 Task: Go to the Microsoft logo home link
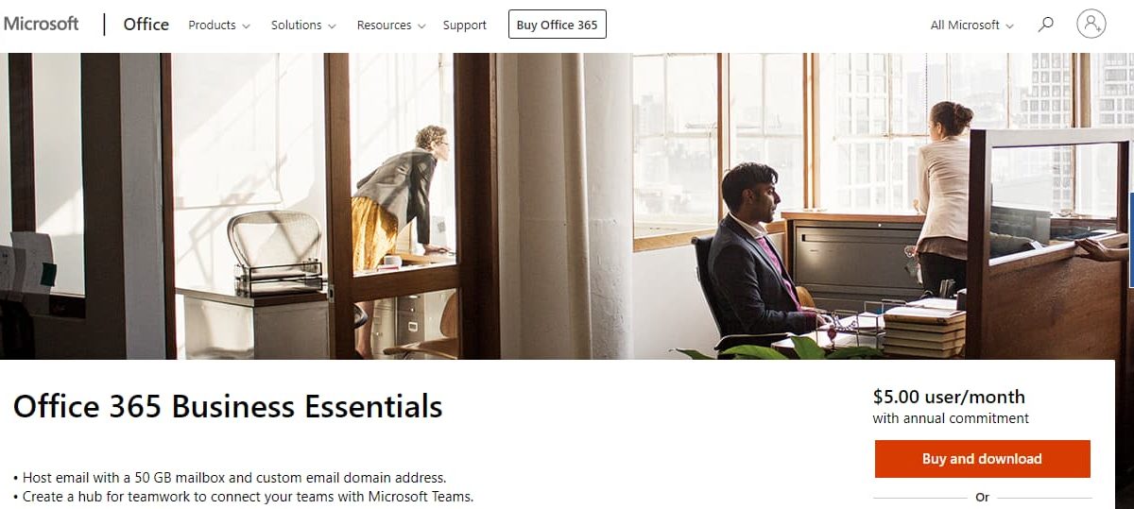[42, 24]
